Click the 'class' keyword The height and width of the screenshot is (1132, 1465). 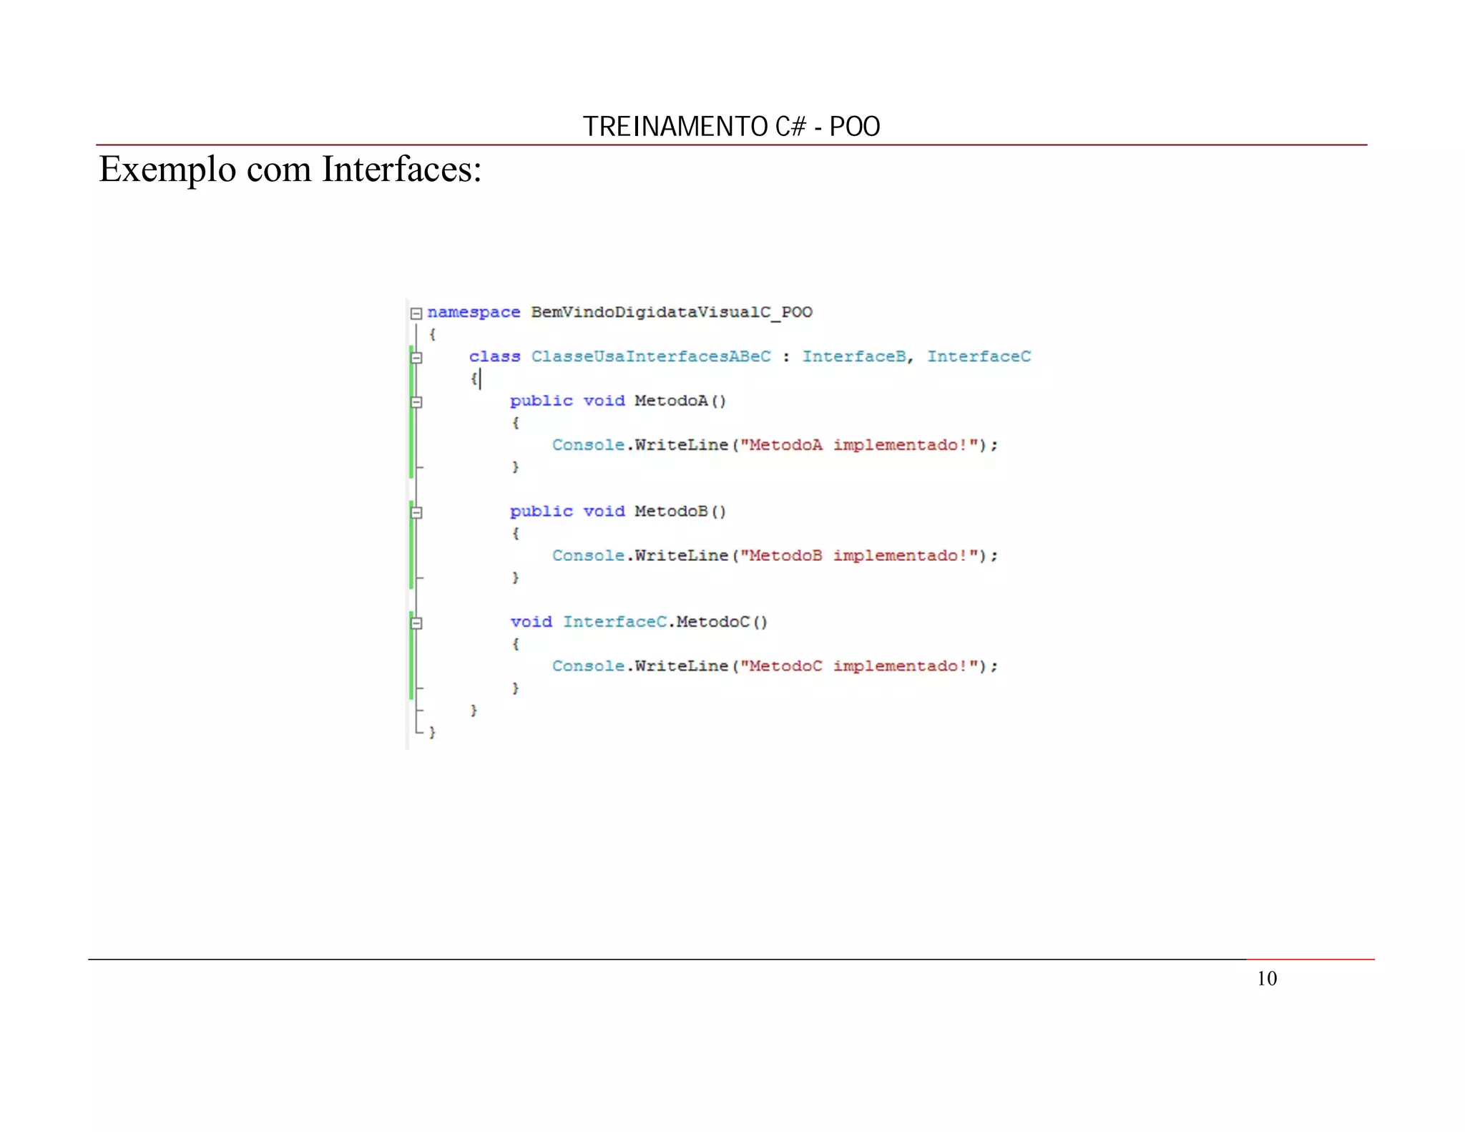click(x=494, y=356)
